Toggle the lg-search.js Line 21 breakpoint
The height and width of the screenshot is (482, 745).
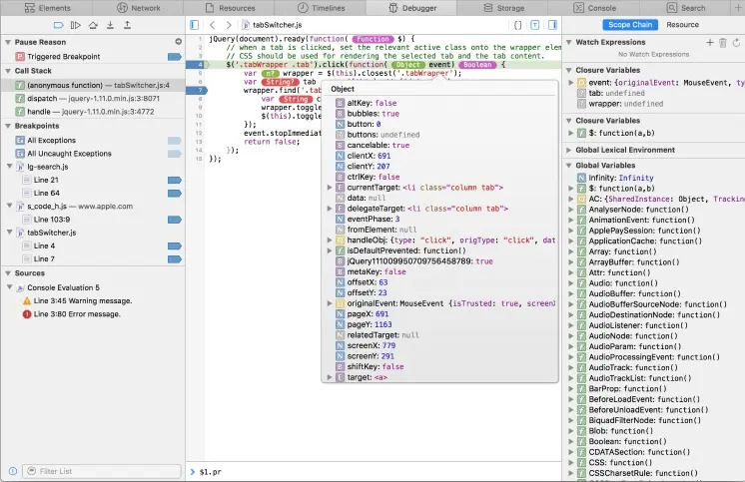click(175, 180)
